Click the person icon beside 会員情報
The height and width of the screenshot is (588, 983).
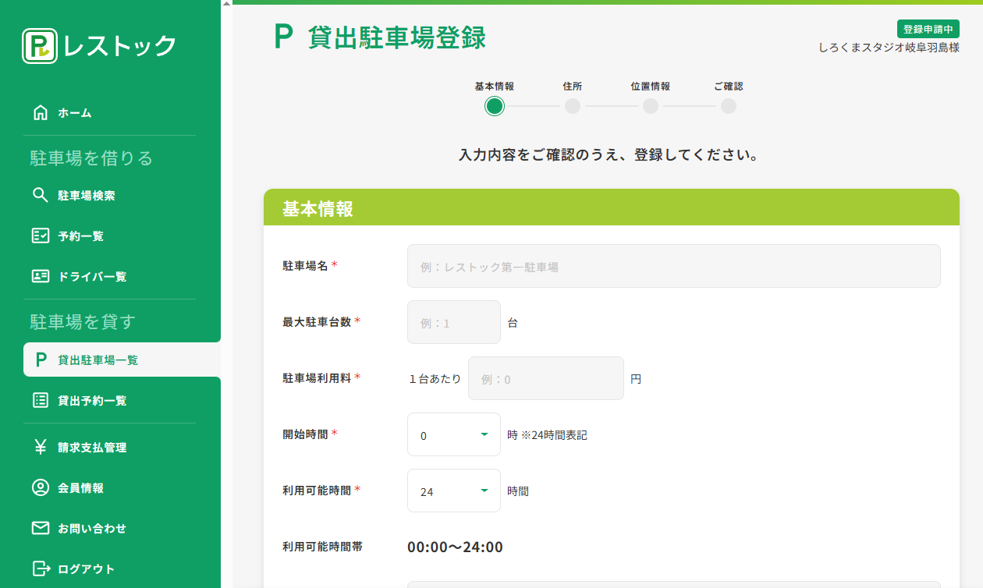click(x=41, y=487)
